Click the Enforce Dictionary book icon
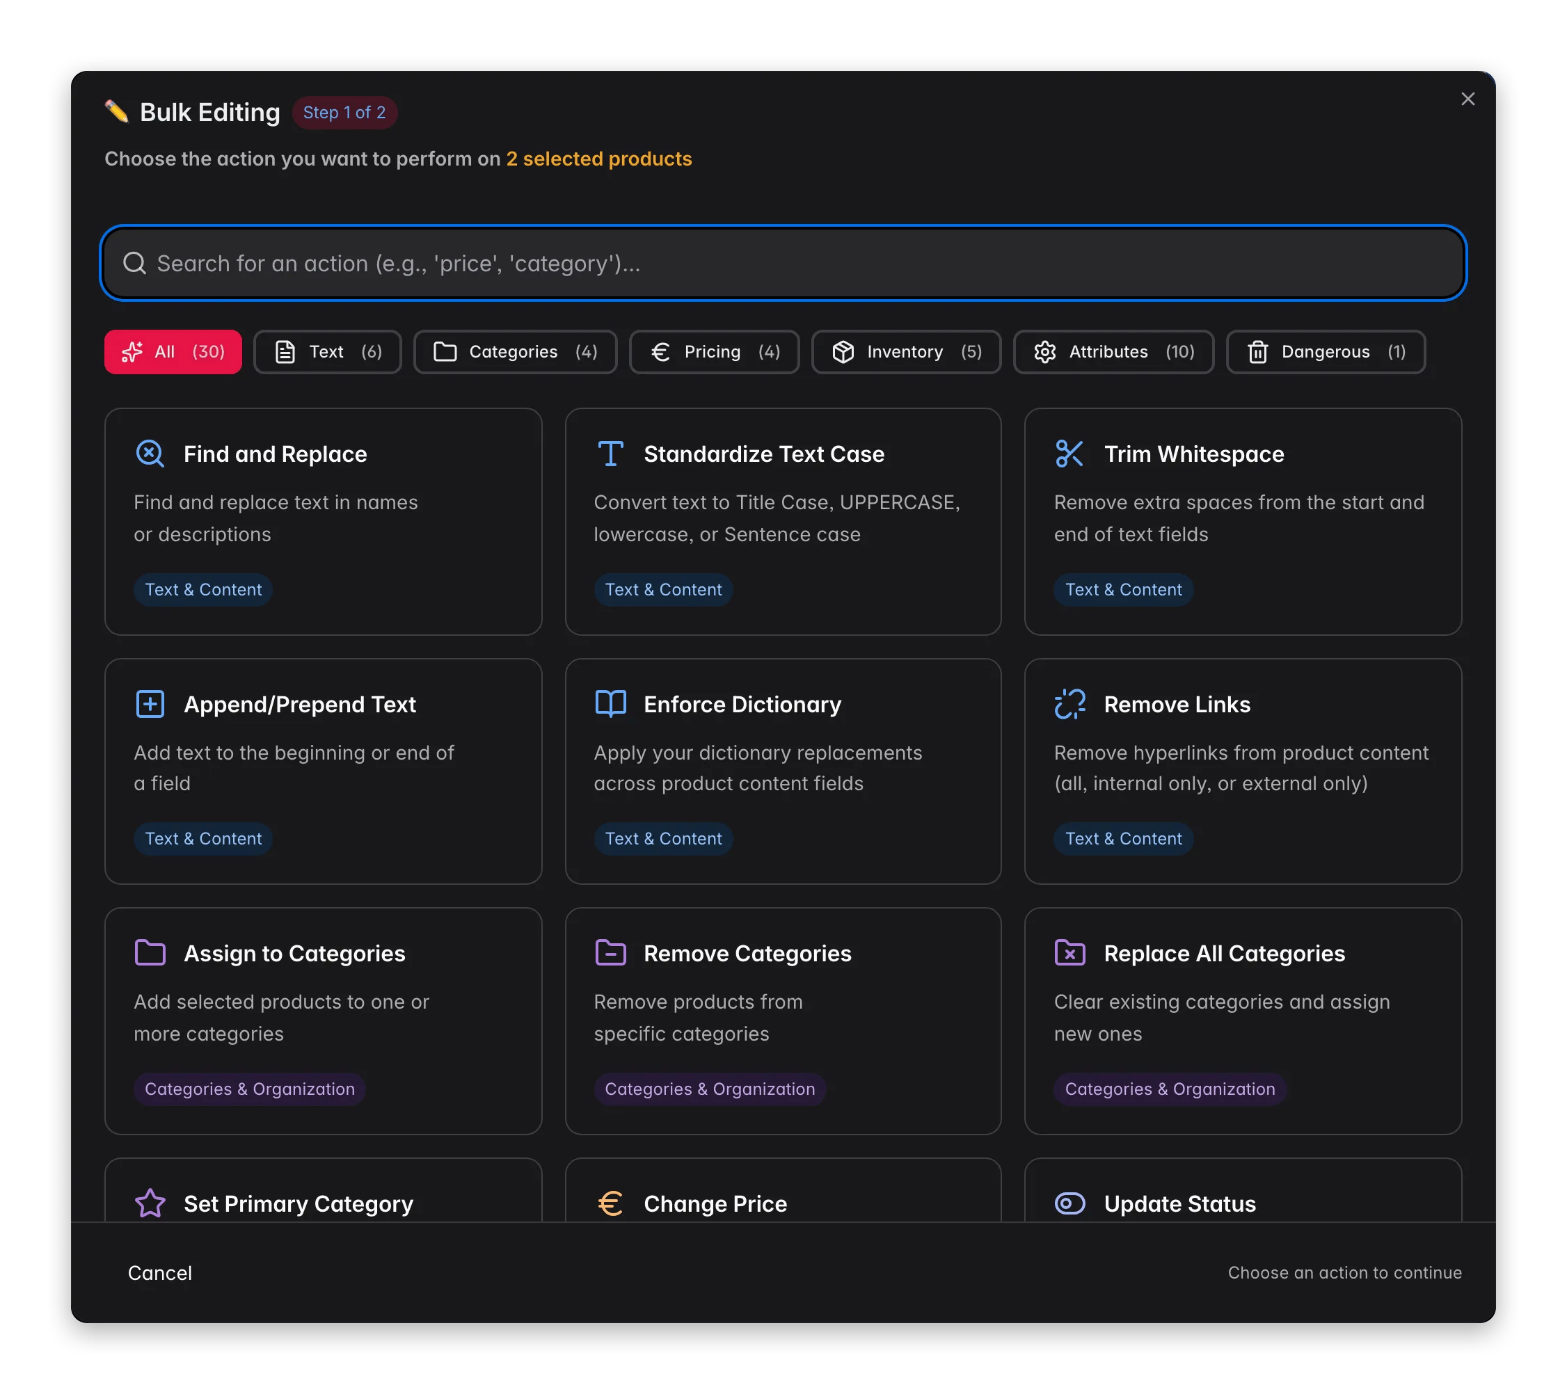Image resolution: width=1567 pixels, height=1394 pixels. point(610,703)
